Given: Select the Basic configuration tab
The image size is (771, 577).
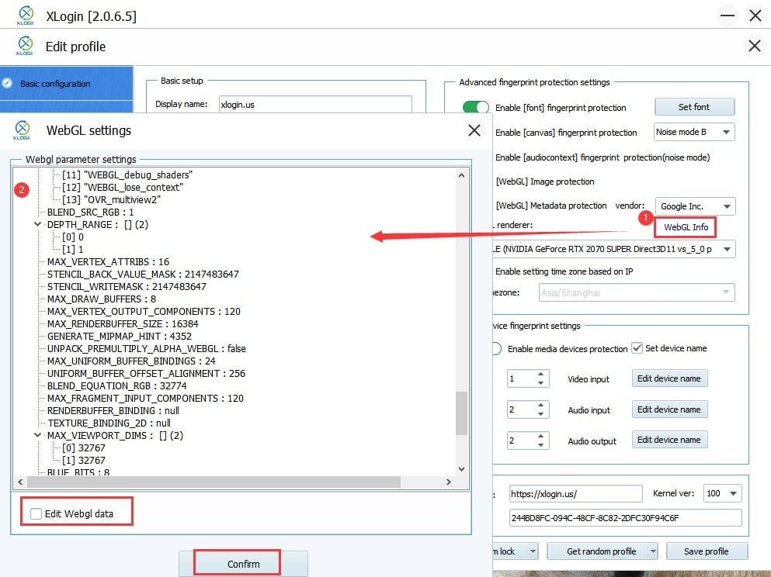Looking at the screenshot, I should coord(66,84).
